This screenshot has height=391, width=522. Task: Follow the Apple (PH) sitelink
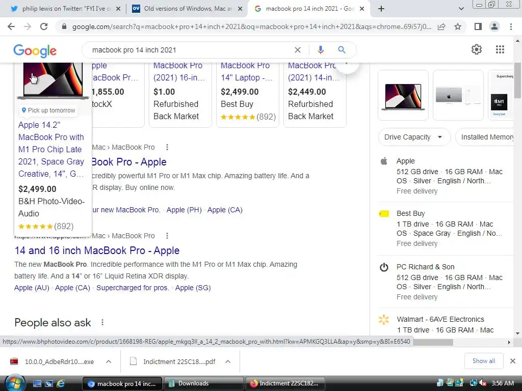coord(184,210)
